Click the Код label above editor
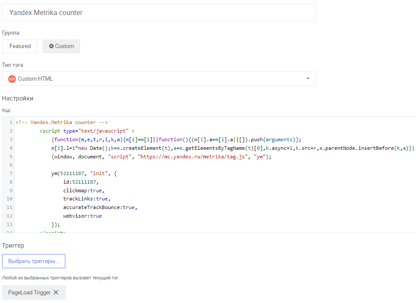This screenshot has width=416, height=303. tap(6, 110)
